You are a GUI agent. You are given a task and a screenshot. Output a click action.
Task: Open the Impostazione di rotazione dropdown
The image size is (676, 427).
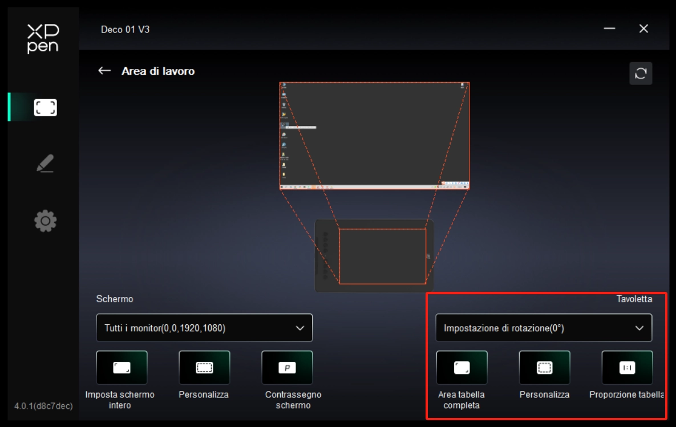click(543, 328)
